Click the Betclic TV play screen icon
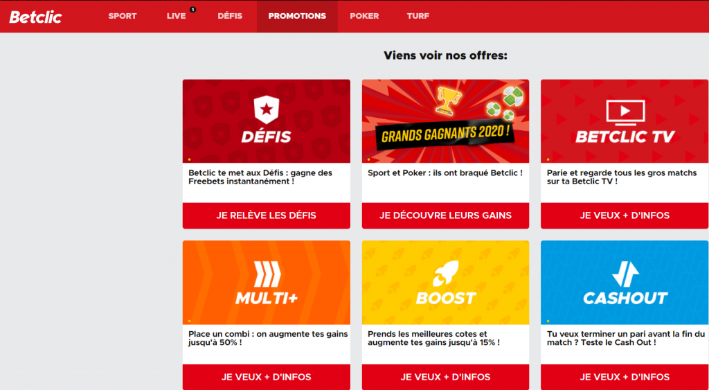Screen dimensions: 709x390 (625, 112)
